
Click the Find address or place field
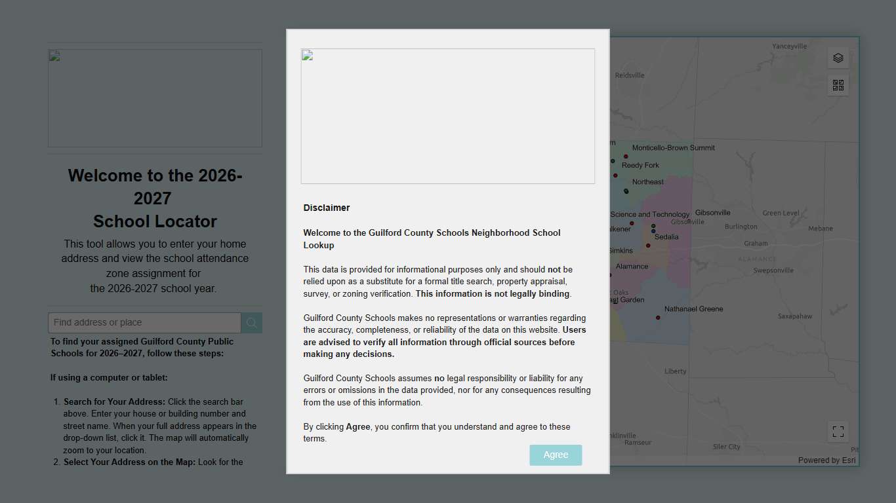[x=144, y=323]
